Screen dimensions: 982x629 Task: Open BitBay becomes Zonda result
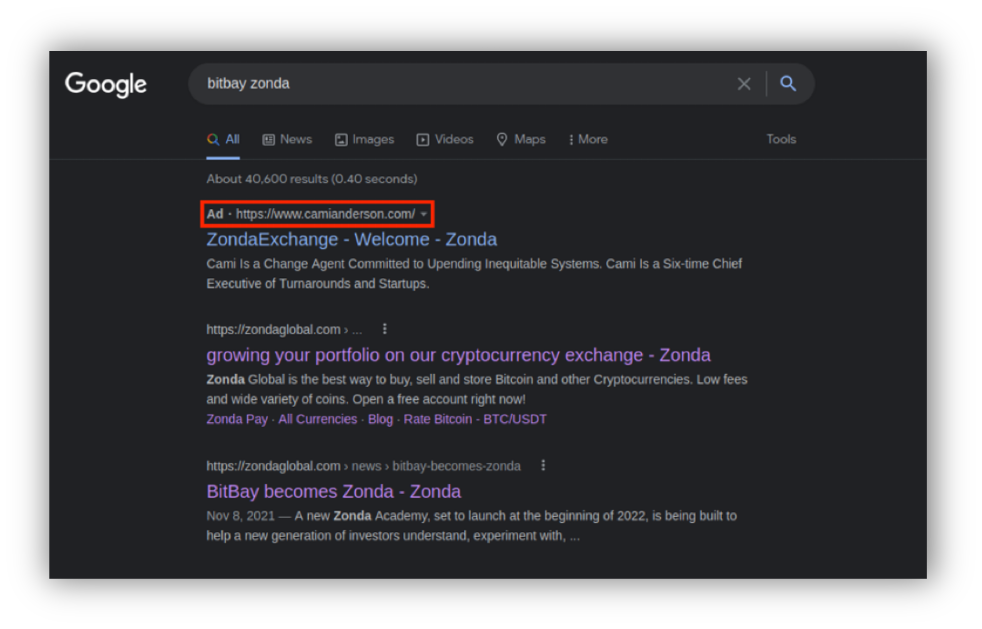[333, 492]
